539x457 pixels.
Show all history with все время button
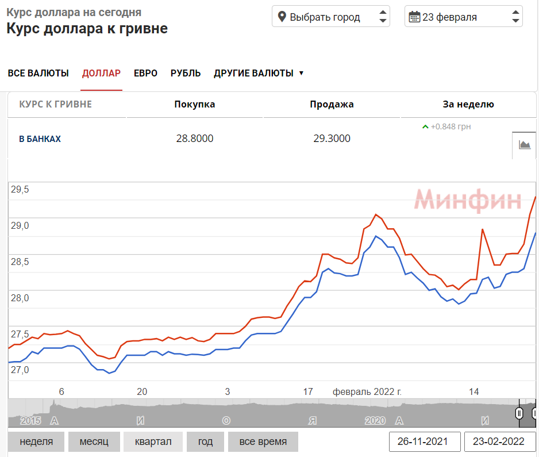[263, 441]
